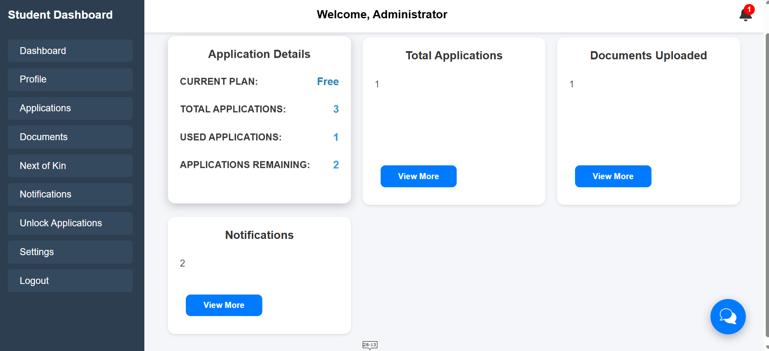This screenshot has width=769, height=351.
Task: Click count 2 in Notifications card
Action: (183, 263)
